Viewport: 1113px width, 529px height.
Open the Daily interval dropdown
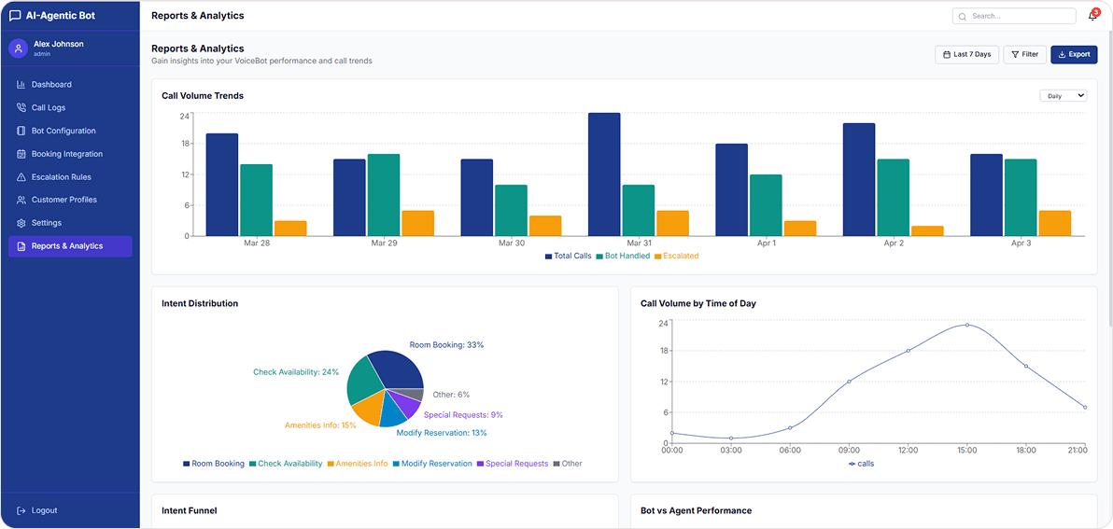(1064, 96)
